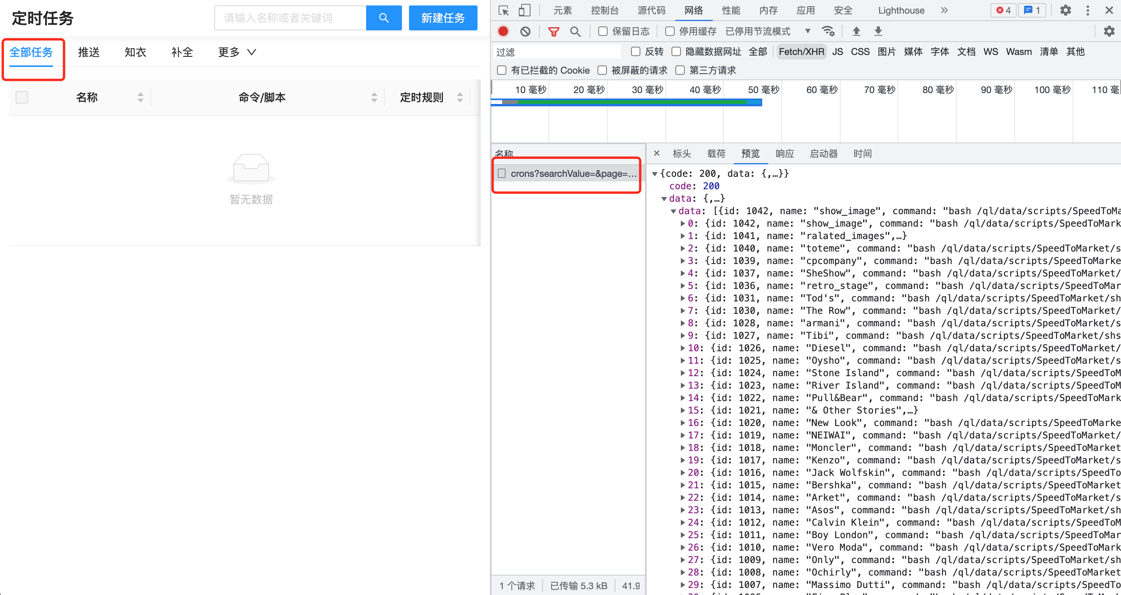Open the 控制台 DevTools tab
The image size is (1121, 595).
coord(605,11)
